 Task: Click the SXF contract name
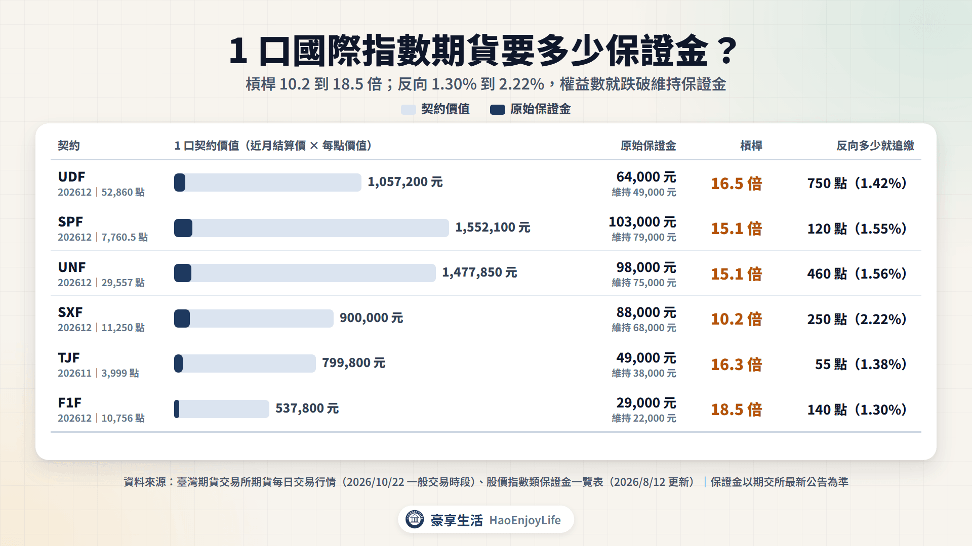tap(70, 312)
